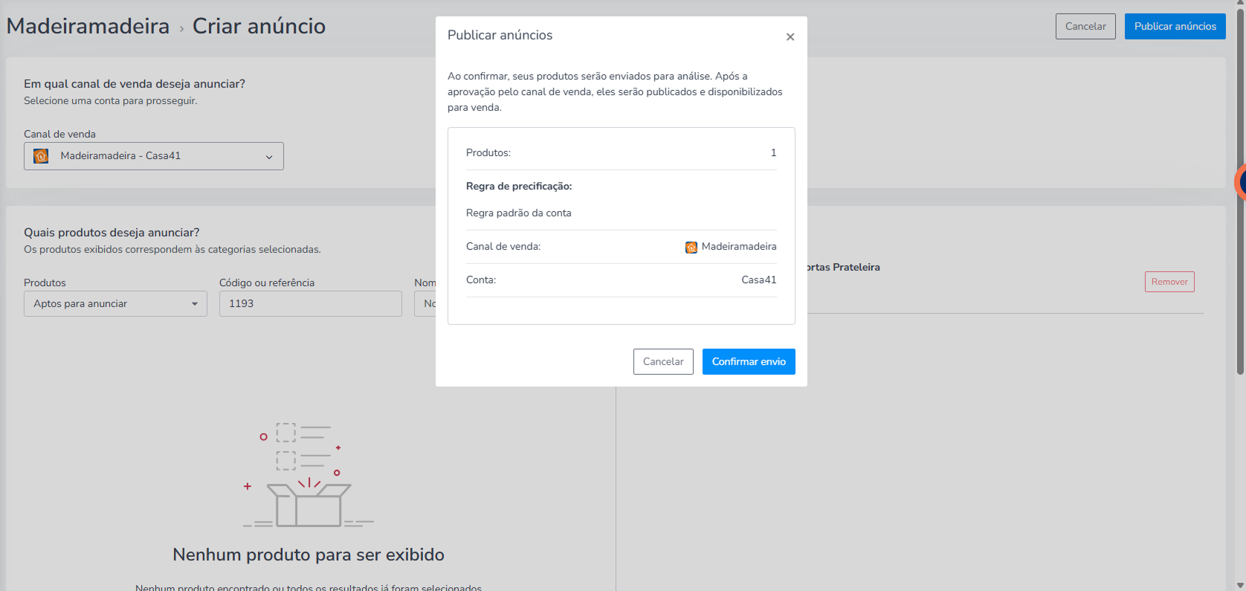This screenshot has width=1246, height=591.
Task: Close the Publicar anúncios dialog with X
Action: (790, 37)
